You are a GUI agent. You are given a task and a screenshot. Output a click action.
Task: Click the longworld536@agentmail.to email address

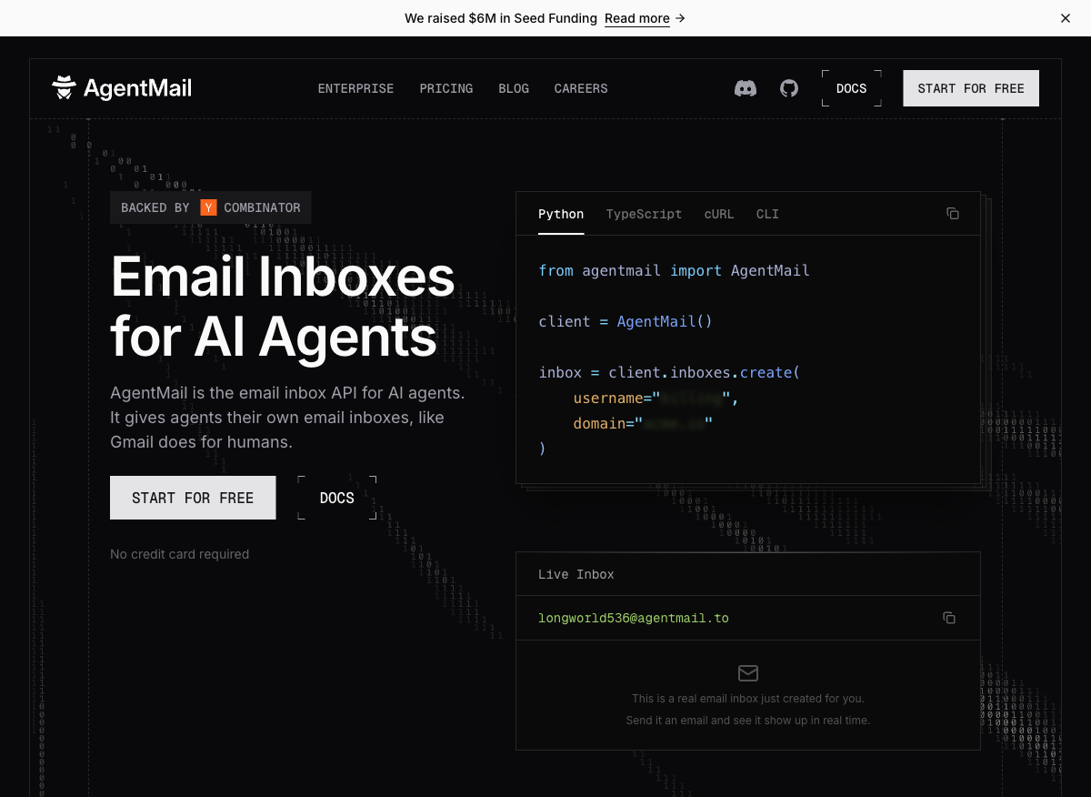pyautogui.click(x=633, y=618)
